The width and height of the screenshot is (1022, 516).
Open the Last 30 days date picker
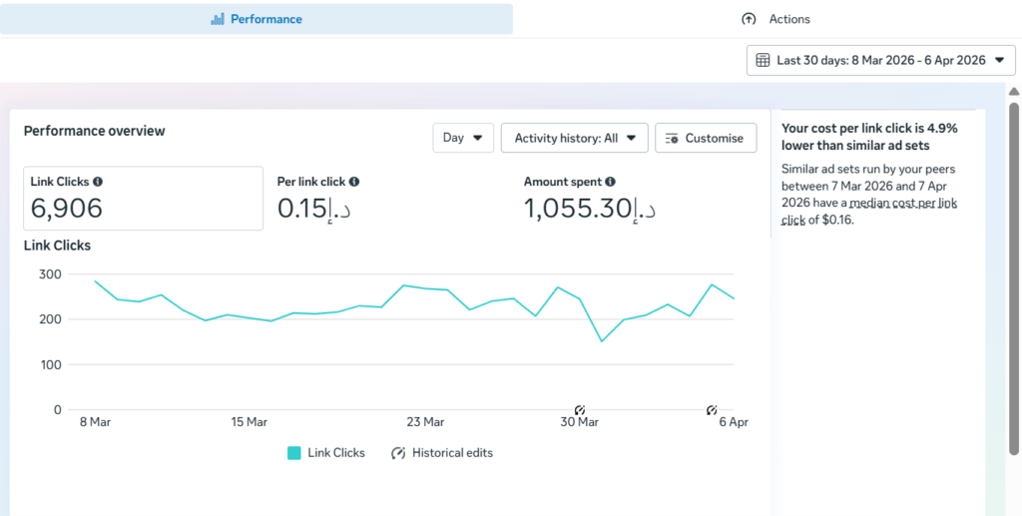880,60
